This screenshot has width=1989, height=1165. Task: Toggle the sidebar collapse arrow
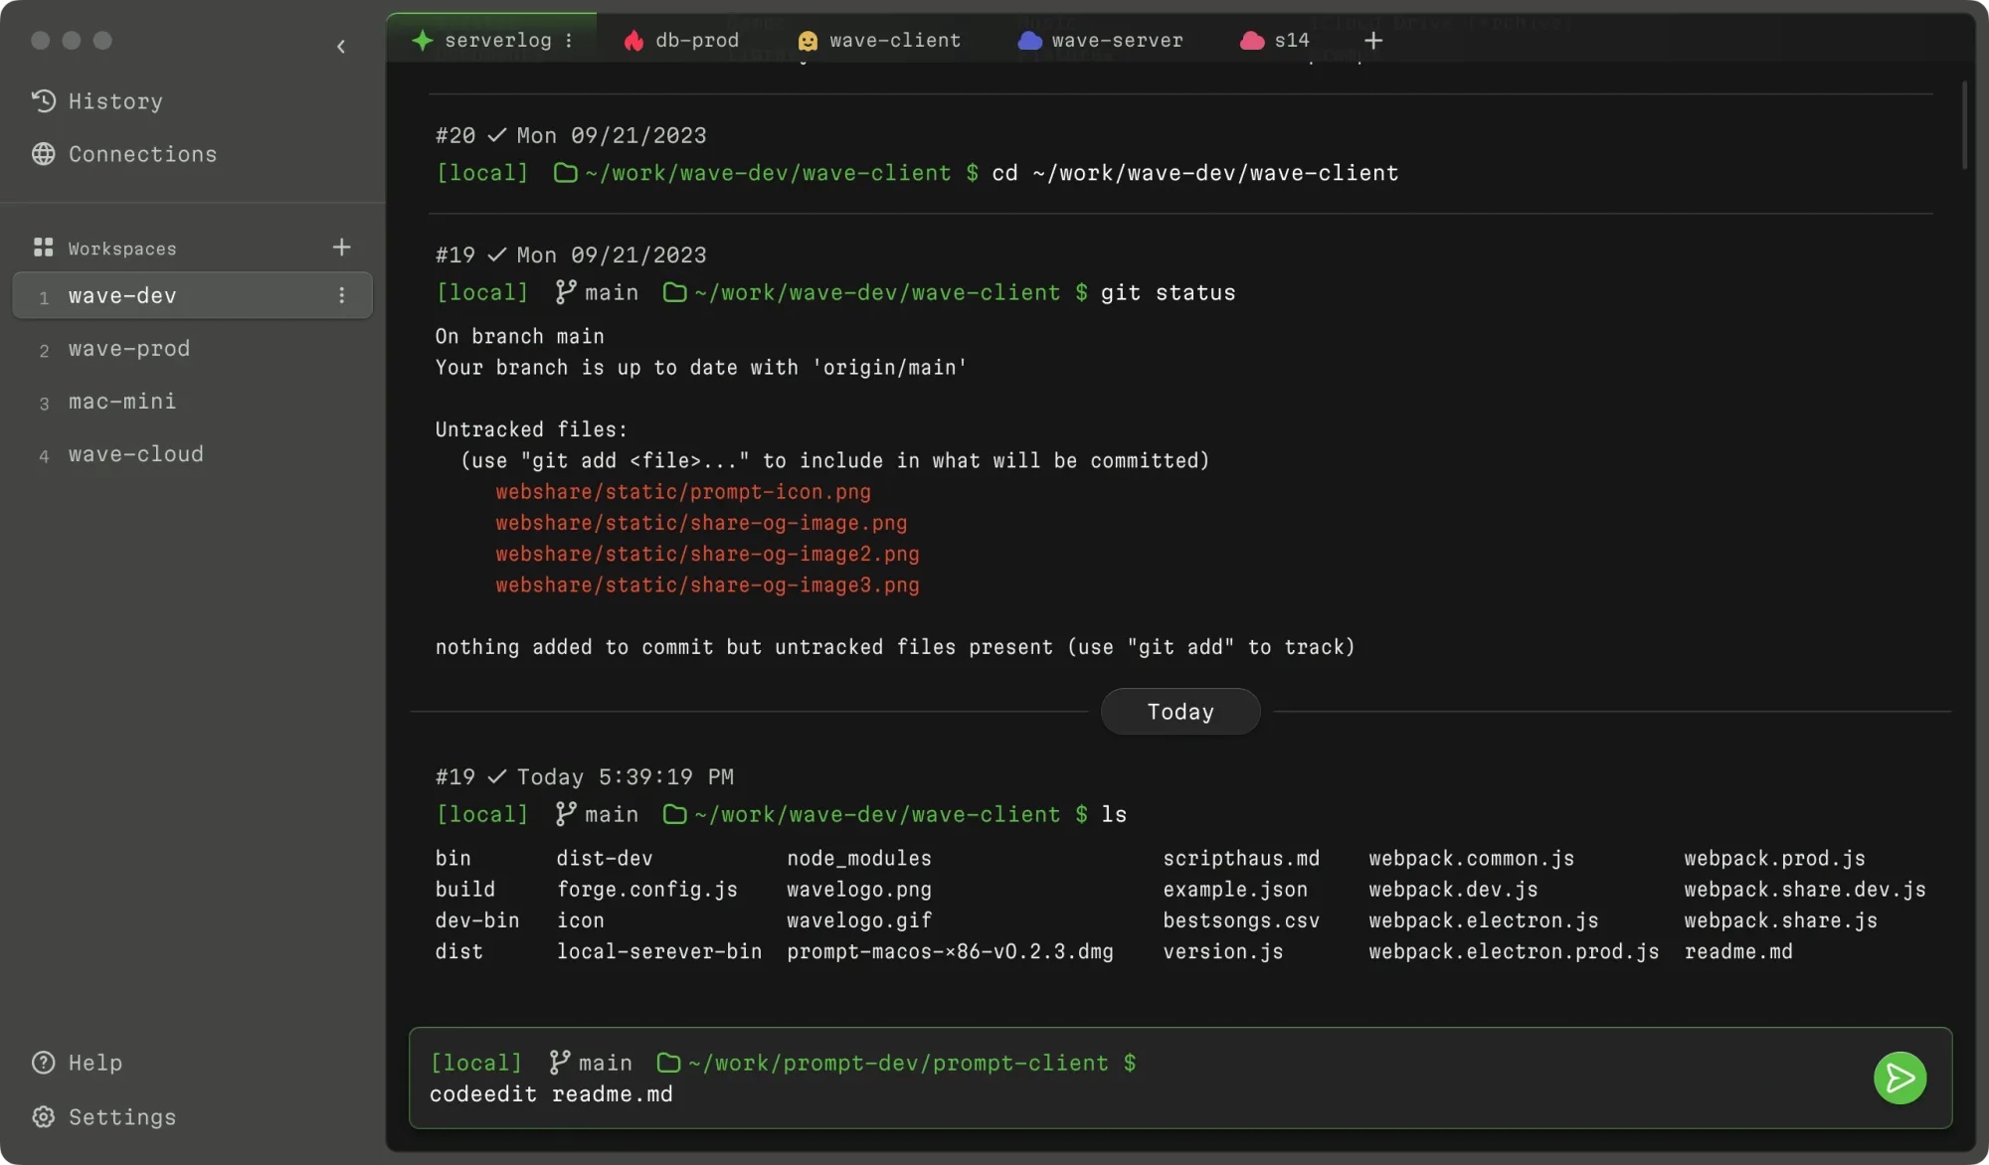(x=340, y=46)
